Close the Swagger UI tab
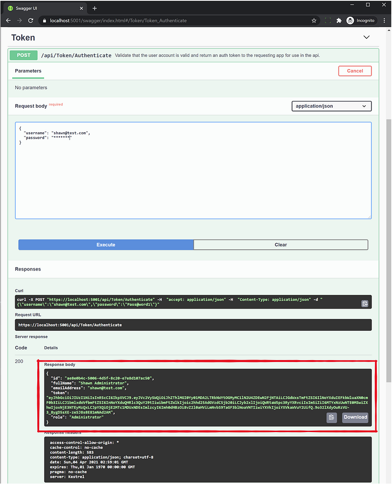Screen dimensions: 392x485 pos(81,8)
